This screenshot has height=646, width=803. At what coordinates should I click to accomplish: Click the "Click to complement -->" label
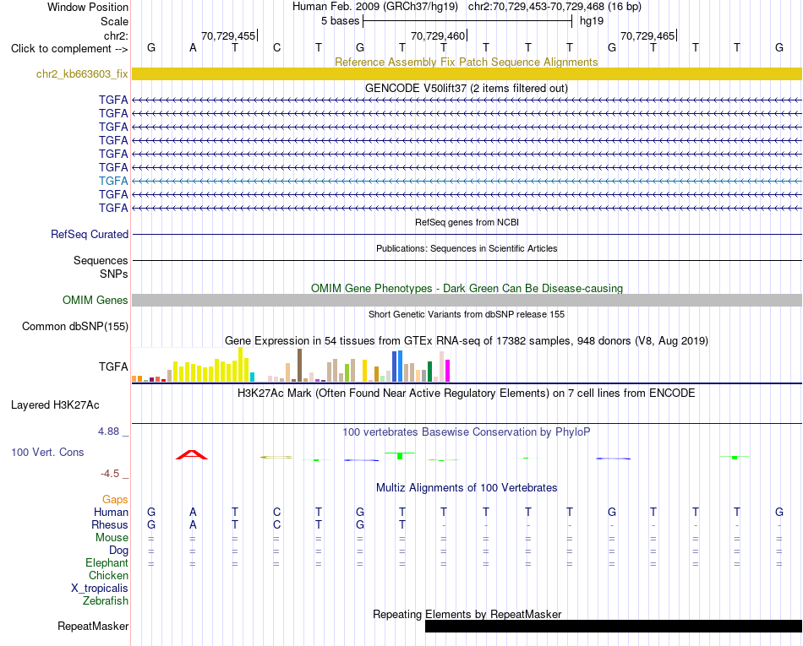[x=69, y=49]
